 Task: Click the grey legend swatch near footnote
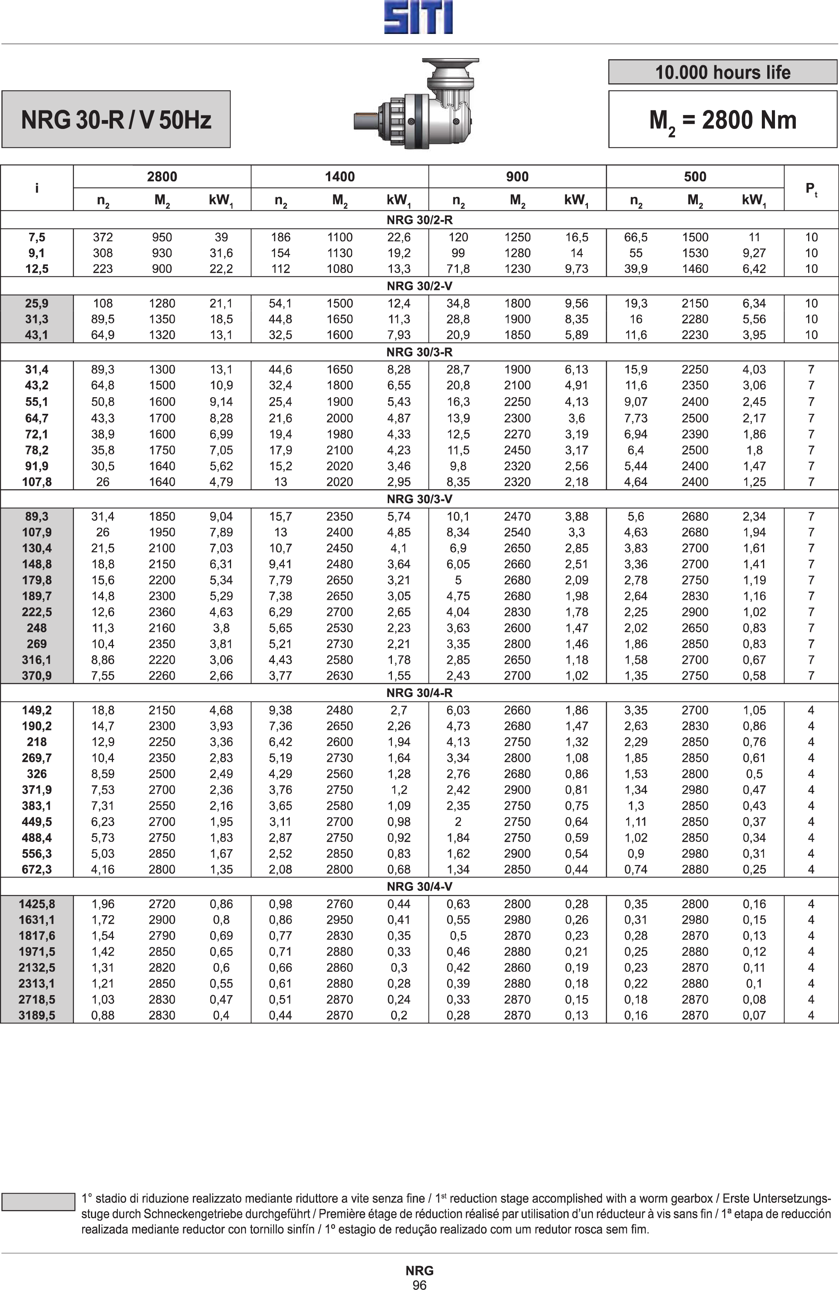point(39,1201)
